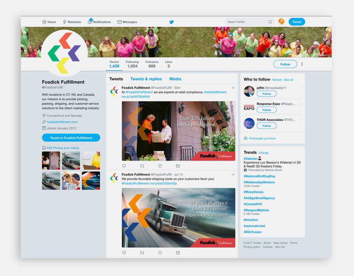The image size is (354, 276).
Task: Open the ow.ly/ba5V30dvtSp link
Action: tap(163, 183)
